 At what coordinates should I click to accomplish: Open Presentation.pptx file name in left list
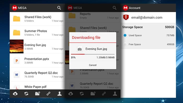point(37,59)
